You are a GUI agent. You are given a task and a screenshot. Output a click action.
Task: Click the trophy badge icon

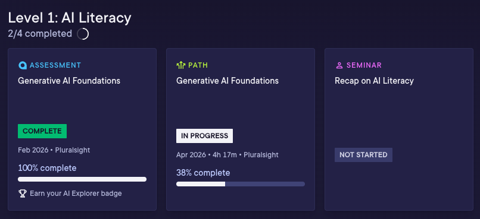point(23,193)
